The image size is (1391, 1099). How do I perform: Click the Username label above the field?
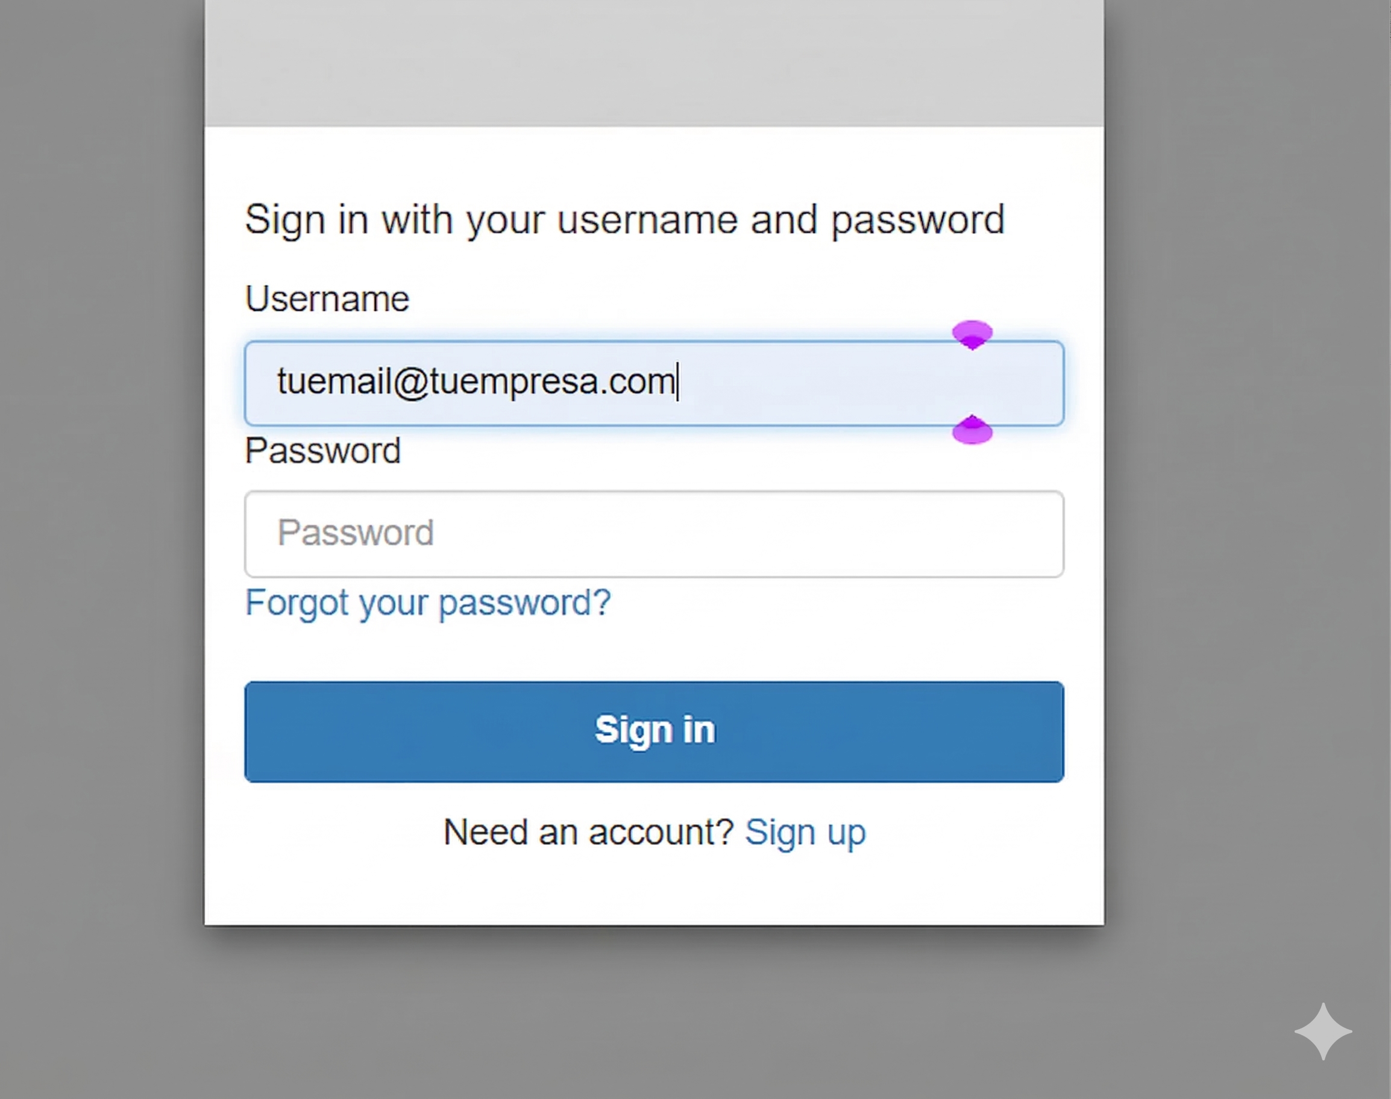[x=327, y=299]
